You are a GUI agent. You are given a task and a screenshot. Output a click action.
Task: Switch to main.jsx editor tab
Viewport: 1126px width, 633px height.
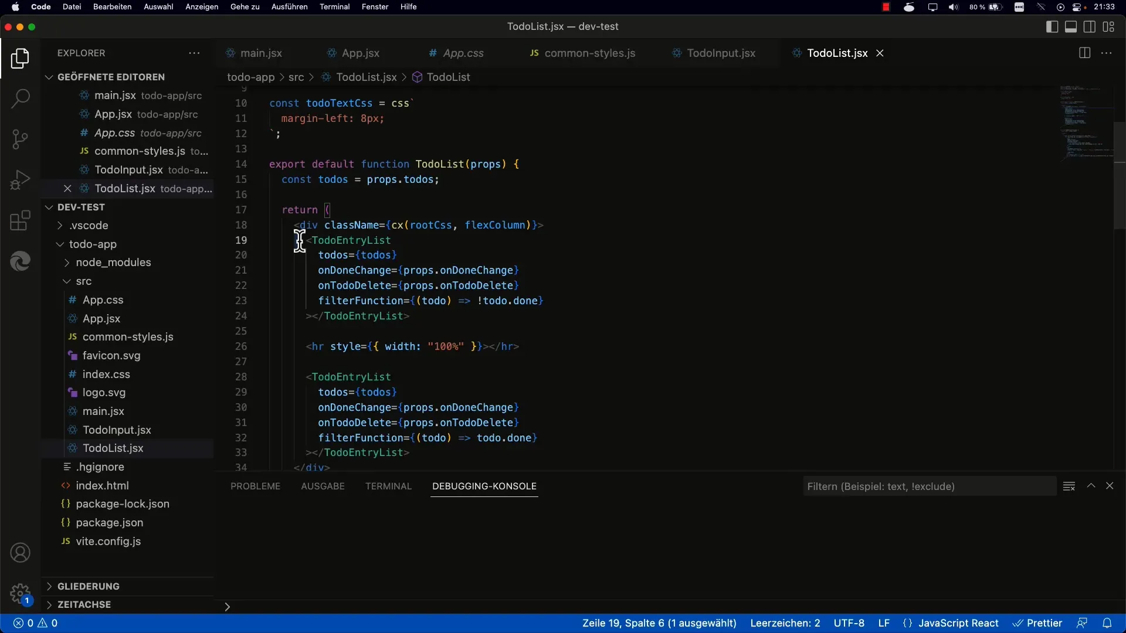[261, 53]
